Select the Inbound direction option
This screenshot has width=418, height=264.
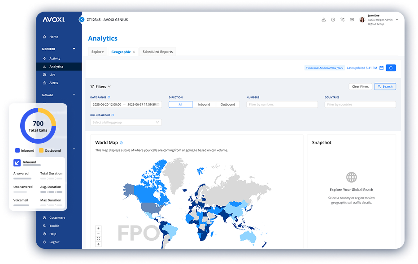click(204, 104)
